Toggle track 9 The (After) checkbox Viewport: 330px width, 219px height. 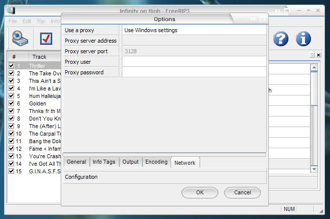[x=12, y=126]
